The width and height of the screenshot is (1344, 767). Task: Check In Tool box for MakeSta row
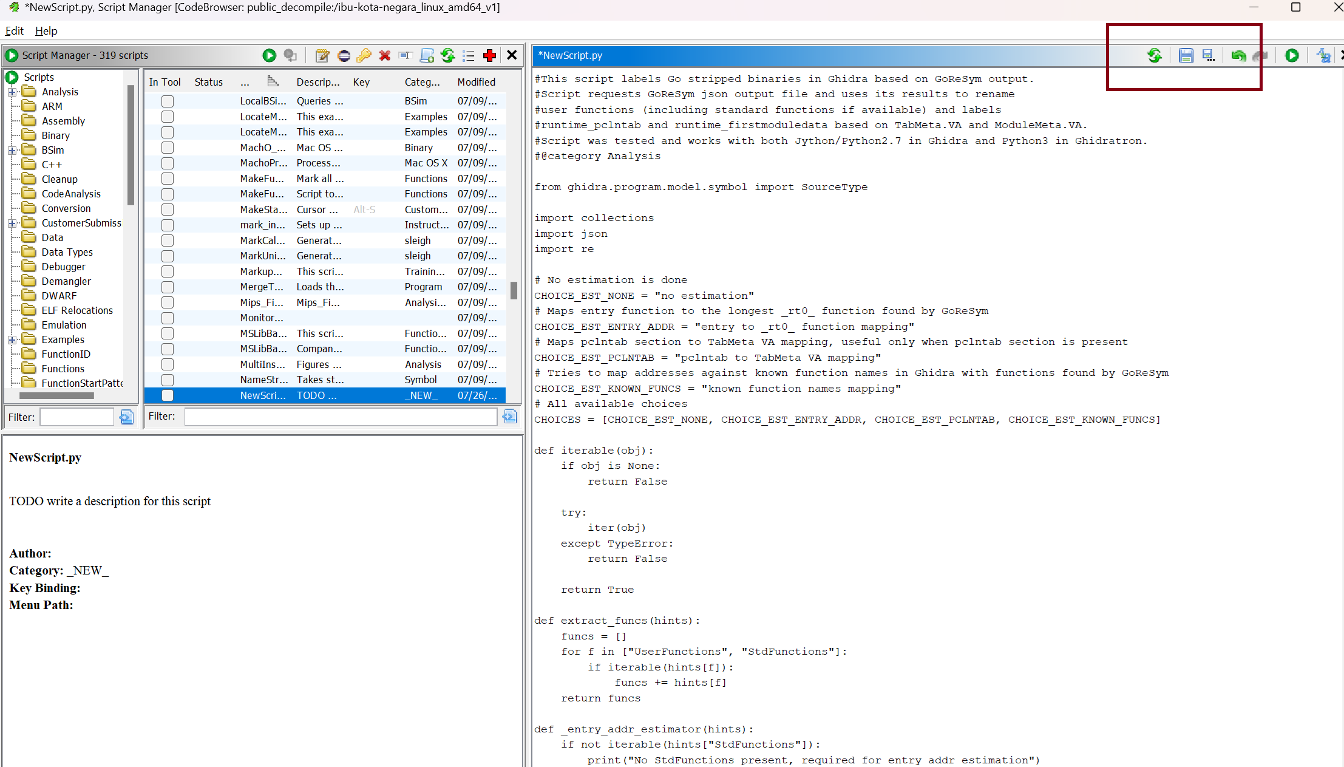point(168,210)
